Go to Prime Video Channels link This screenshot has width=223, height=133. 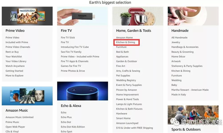click(18, 47)
